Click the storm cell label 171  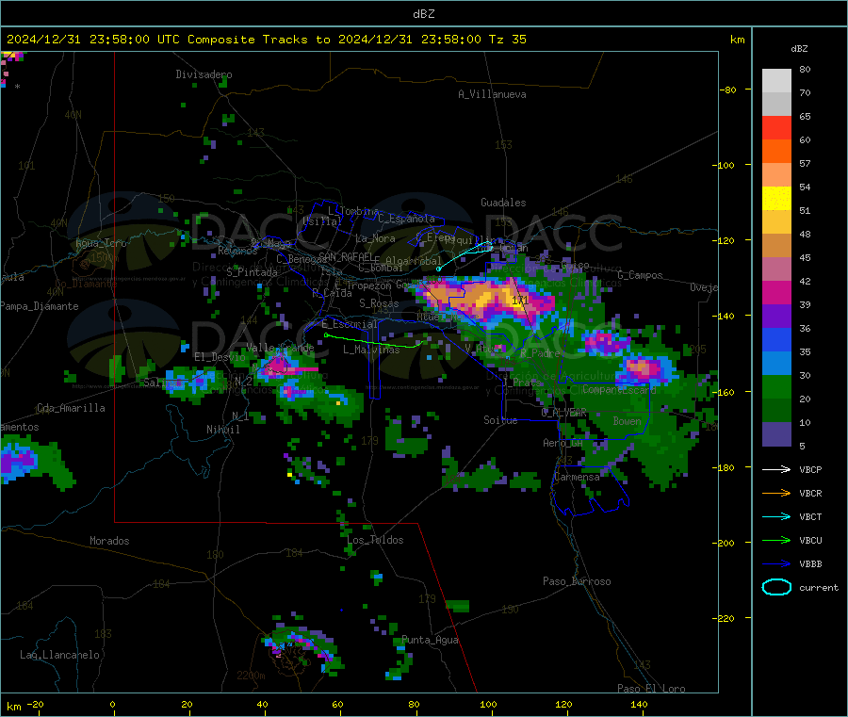[x=520, y=300]
